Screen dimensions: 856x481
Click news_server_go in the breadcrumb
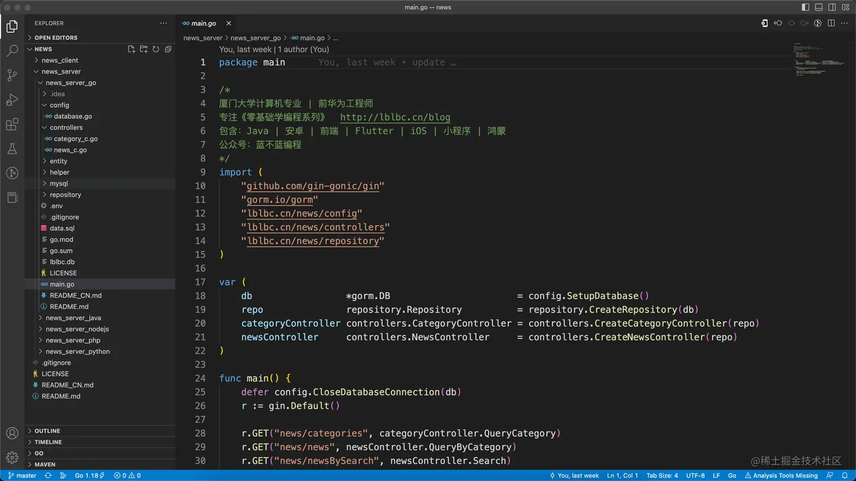click(x=255, y=38)
